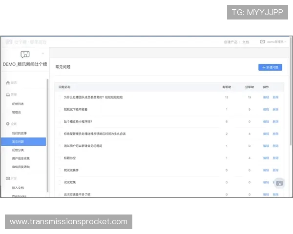The width and height of the screenshot is (293, 234).
Task: Open the 文档 link in the header
Action: (x=246, y=42)
